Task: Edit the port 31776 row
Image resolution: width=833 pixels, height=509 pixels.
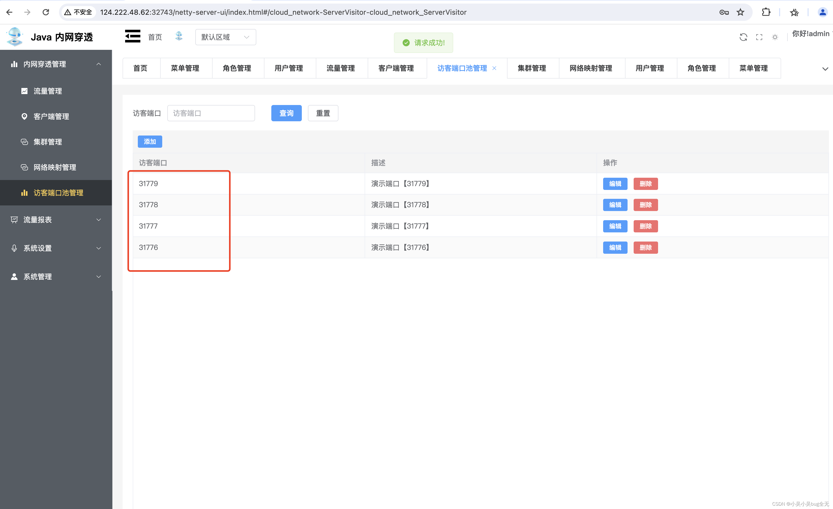Action: coord(615,247)
